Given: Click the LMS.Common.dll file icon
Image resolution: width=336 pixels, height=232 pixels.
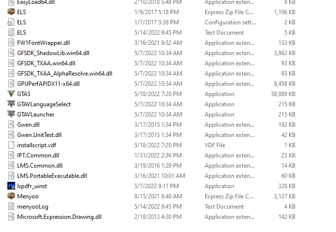Looking at the screenshot, I should (11, 166).
